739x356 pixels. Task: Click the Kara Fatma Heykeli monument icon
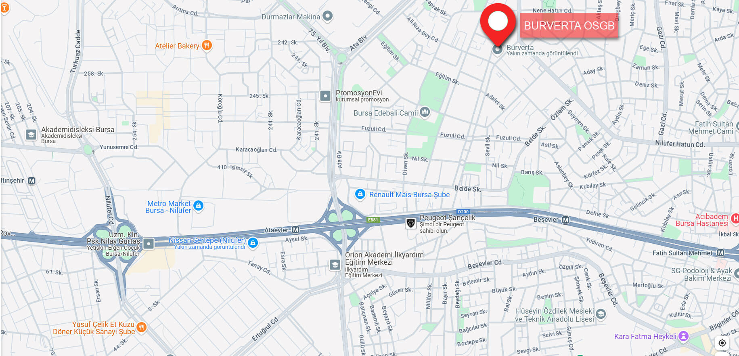[x=683, y=336]
